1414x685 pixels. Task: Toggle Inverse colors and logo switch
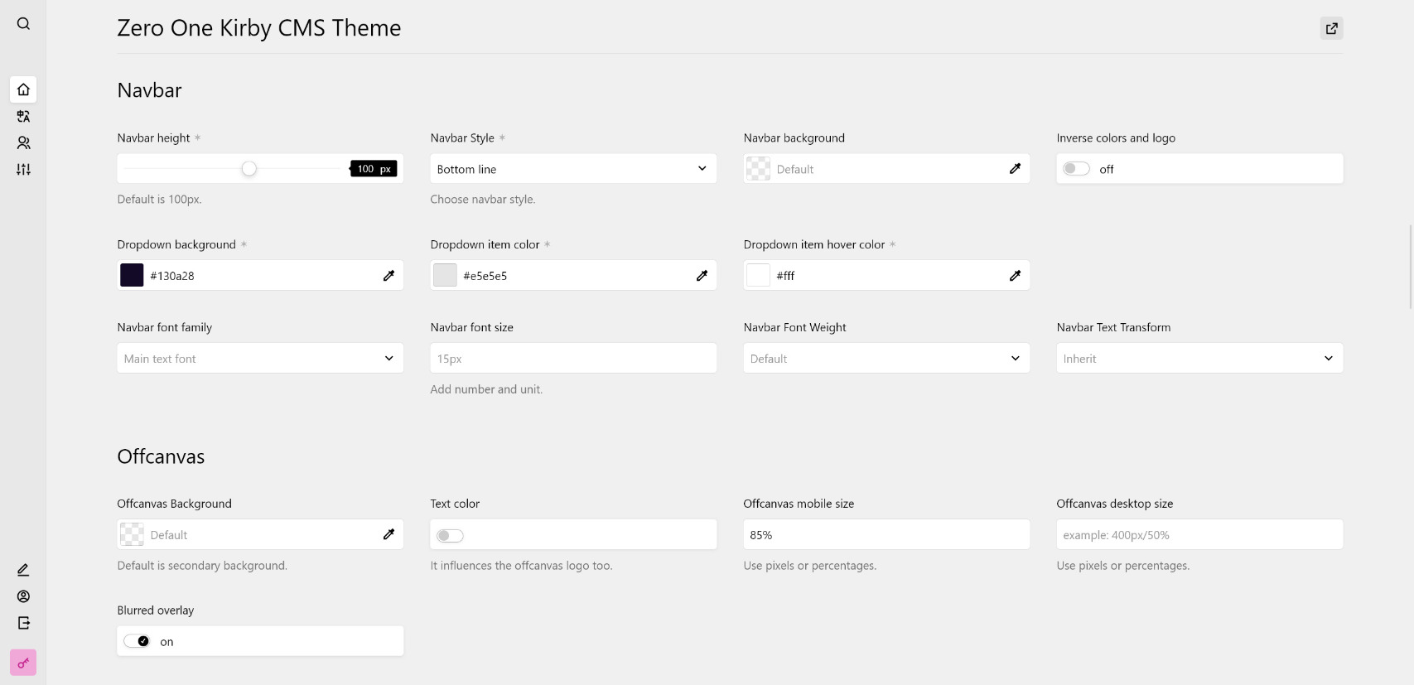(1076, 169)
